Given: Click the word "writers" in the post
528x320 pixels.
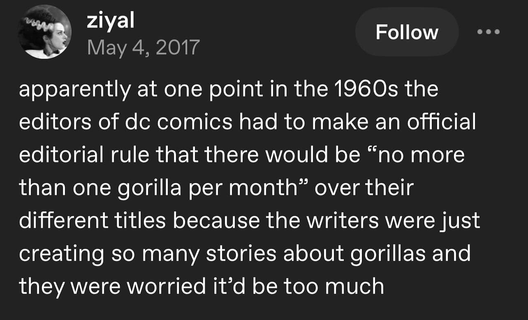Looking at the screenshot, I should 342,221.
